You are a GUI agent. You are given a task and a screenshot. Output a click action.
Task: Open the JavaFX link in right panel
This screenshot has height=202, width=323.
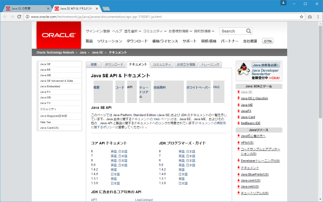[x=246, y=111]
